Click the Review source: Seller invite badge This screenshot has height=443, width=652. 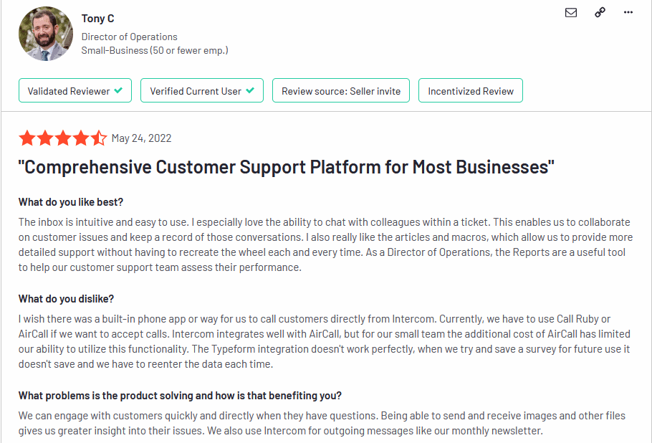341,91
